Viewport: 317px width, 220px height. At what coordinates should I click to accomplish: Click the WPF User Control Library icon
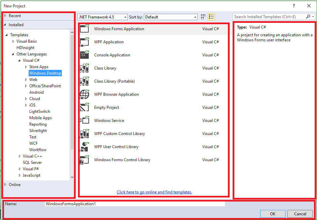84,147
